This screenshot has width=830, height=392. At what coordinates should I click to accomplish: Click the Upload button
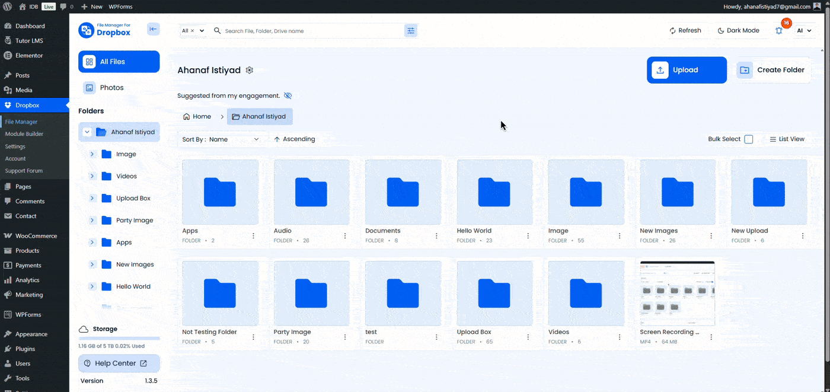coord(686,70)
